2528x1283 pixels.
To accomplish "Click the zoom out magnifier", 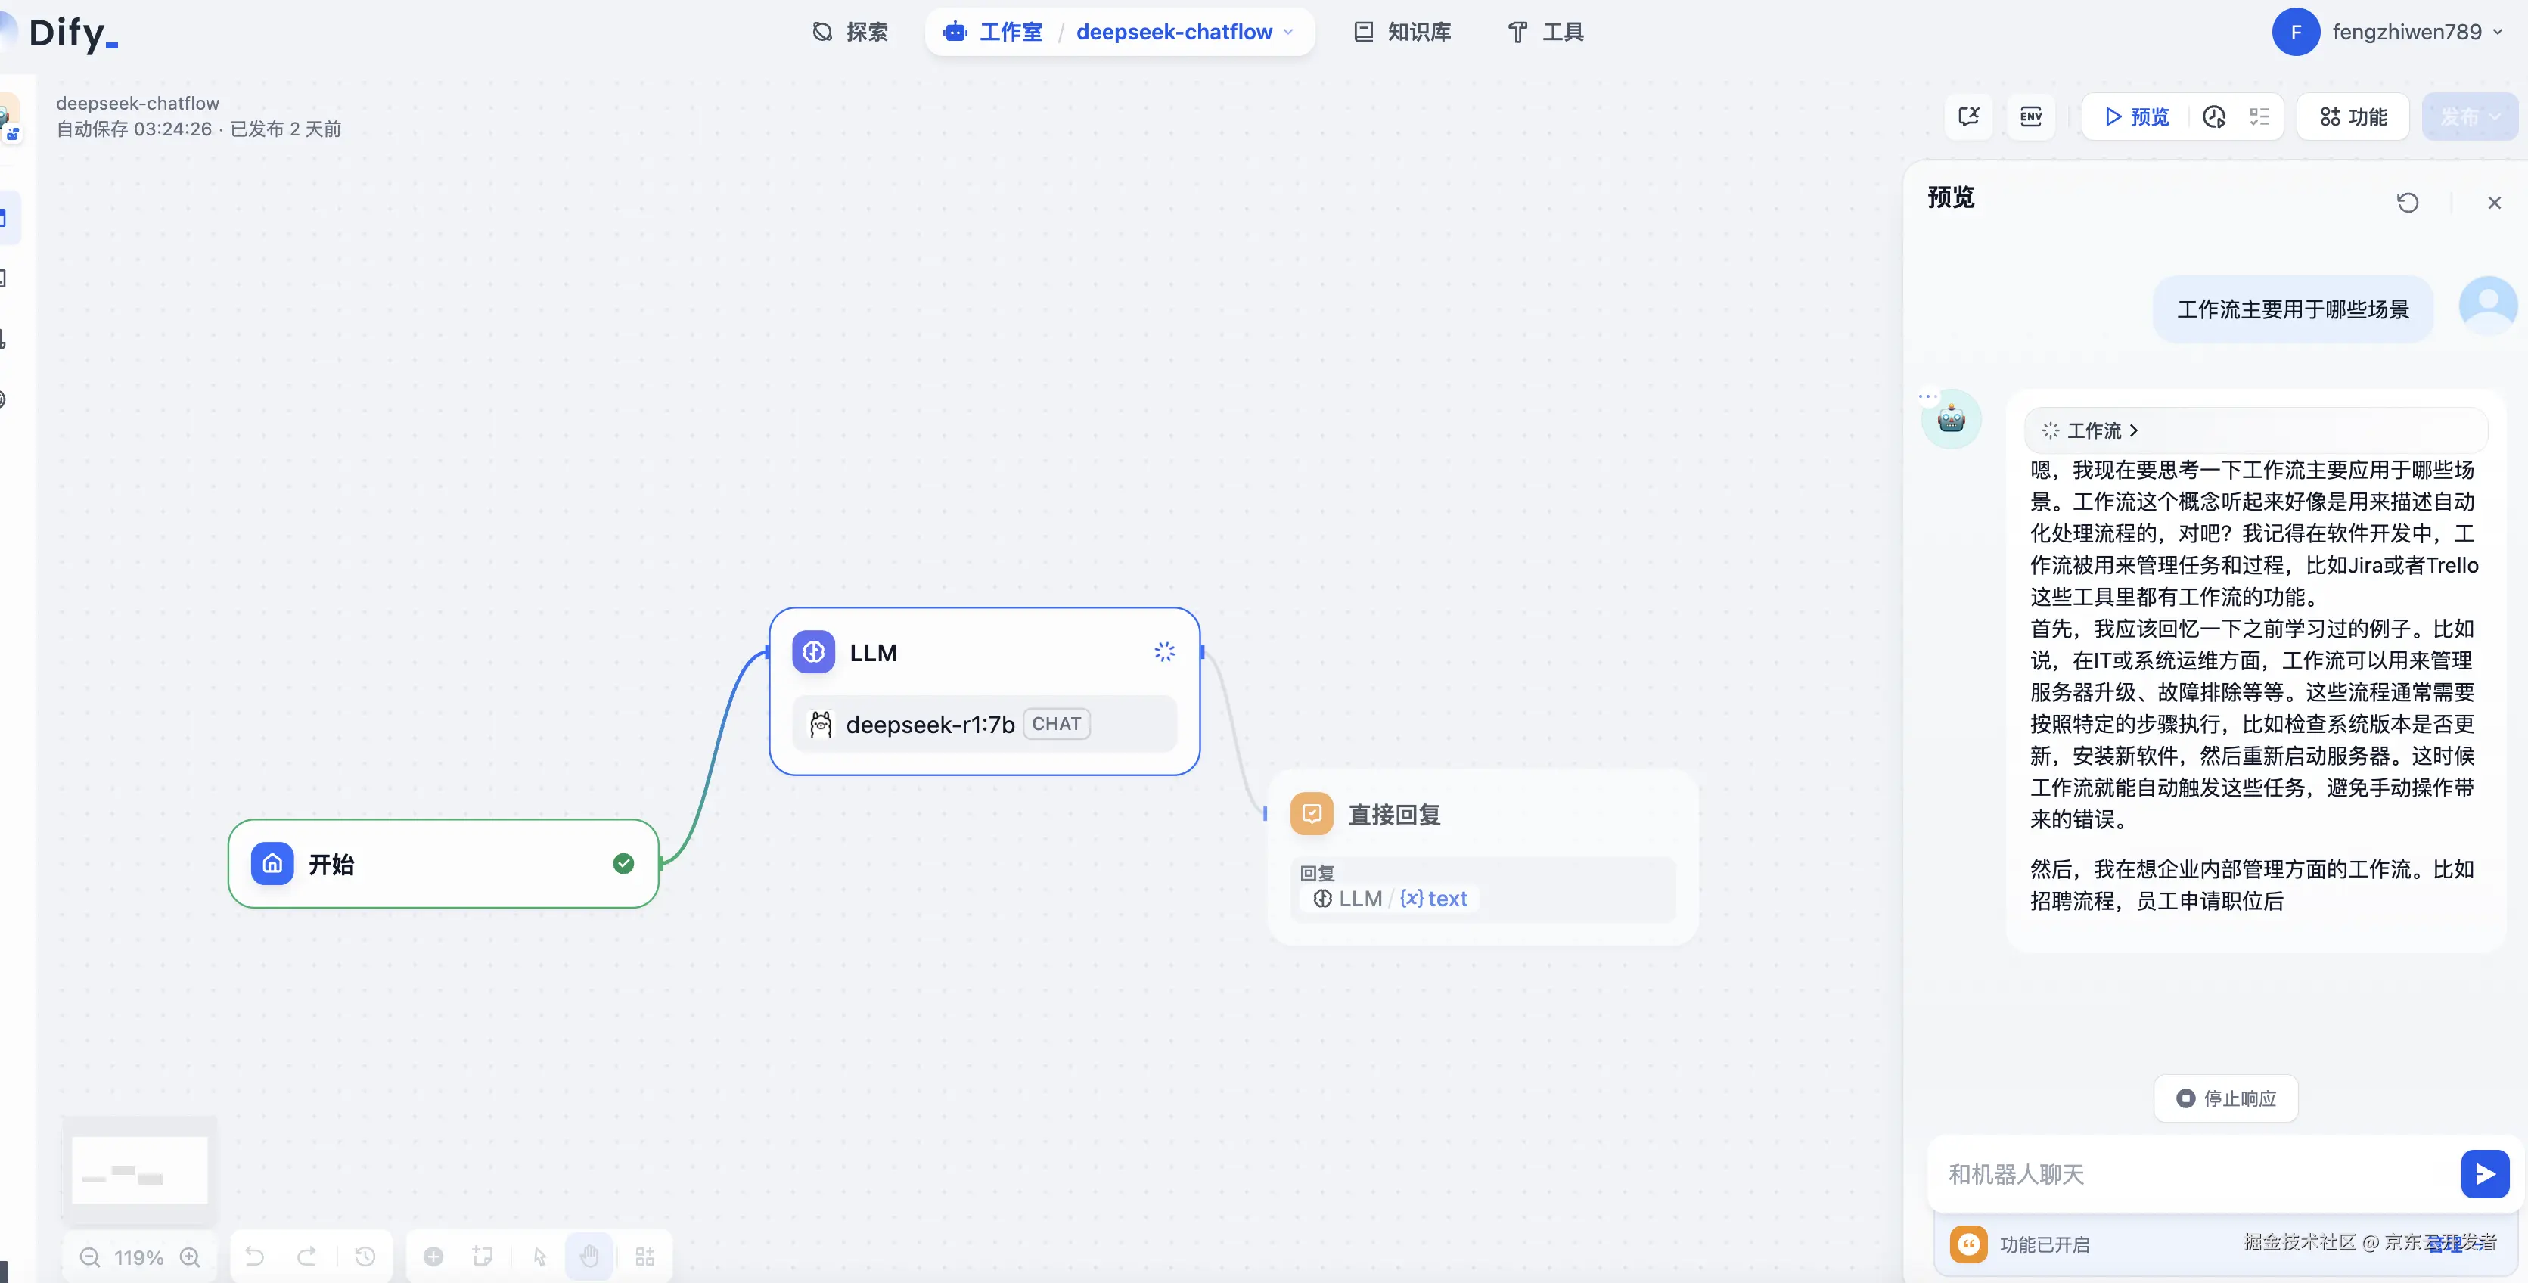I will click(x=89, y=1257).
